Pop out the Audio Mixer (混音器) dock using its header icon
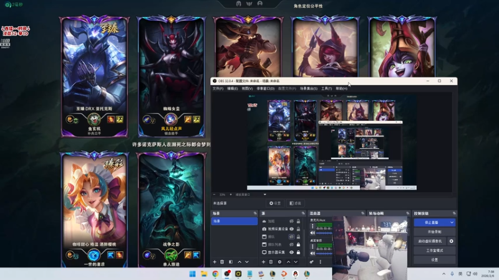This screenshot has width=499, height=280. point(362,213)
